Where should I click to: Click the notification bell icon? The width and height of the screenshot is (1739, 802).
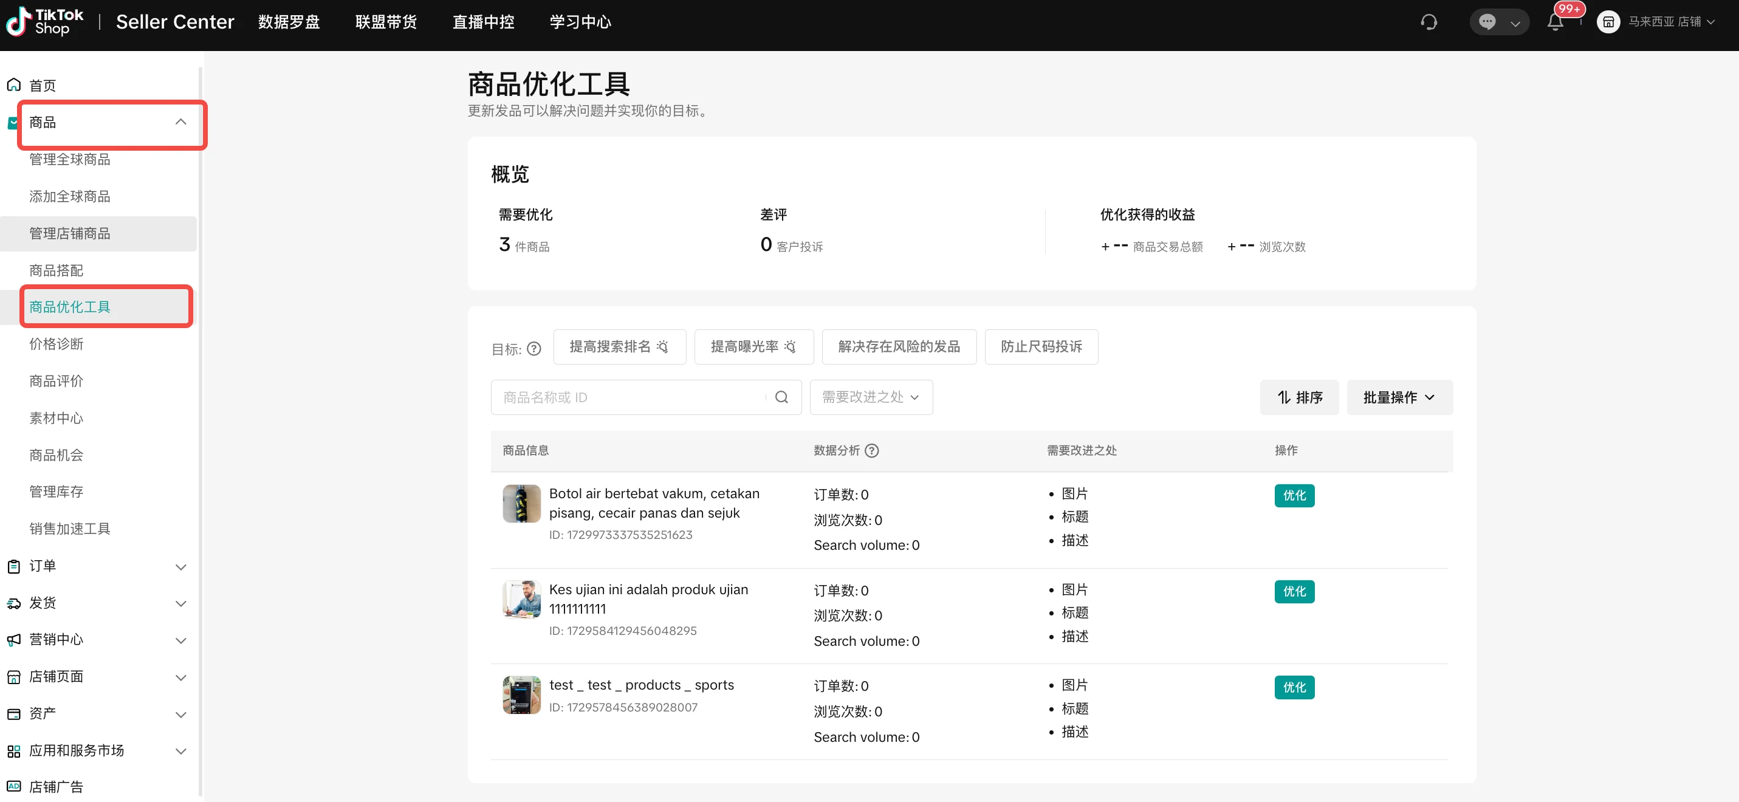[x=1555, y=22]
